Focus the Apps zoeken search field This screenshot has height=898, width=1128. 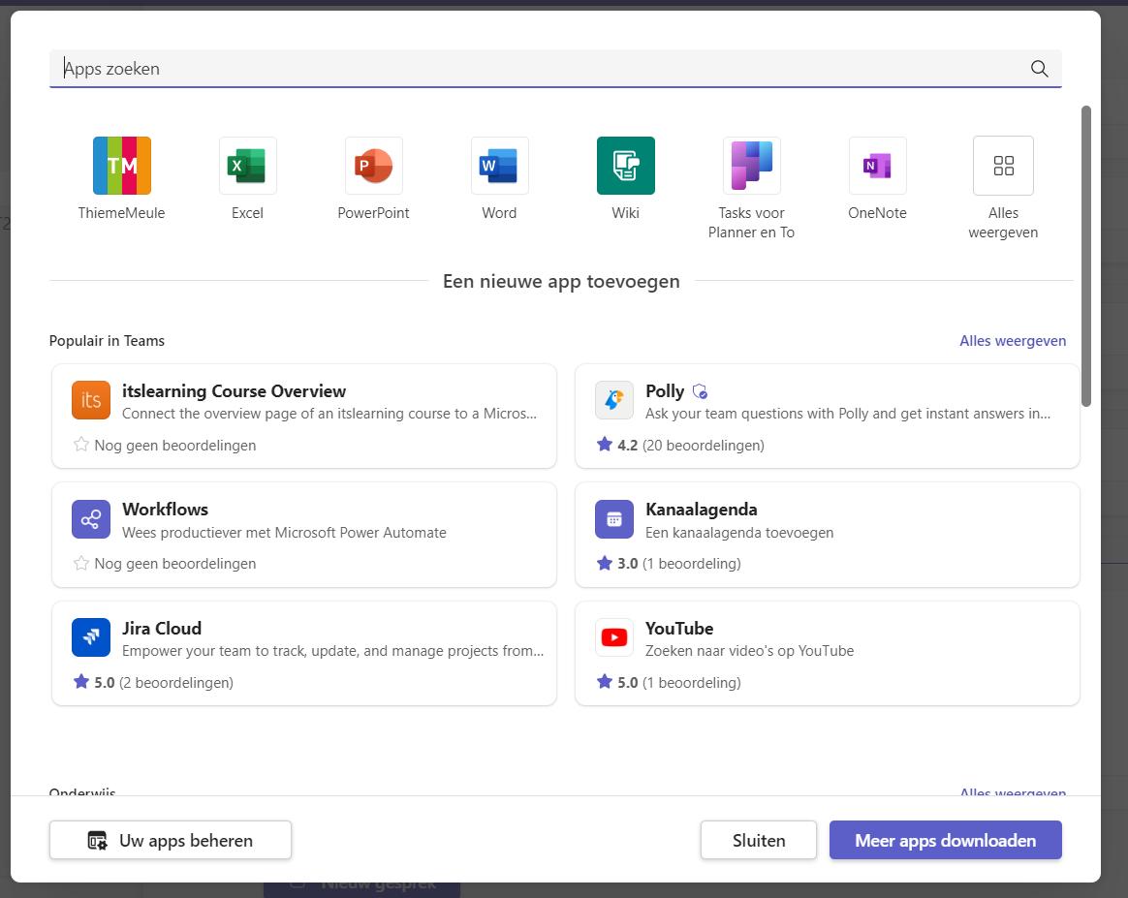click(x=555, y=69)
